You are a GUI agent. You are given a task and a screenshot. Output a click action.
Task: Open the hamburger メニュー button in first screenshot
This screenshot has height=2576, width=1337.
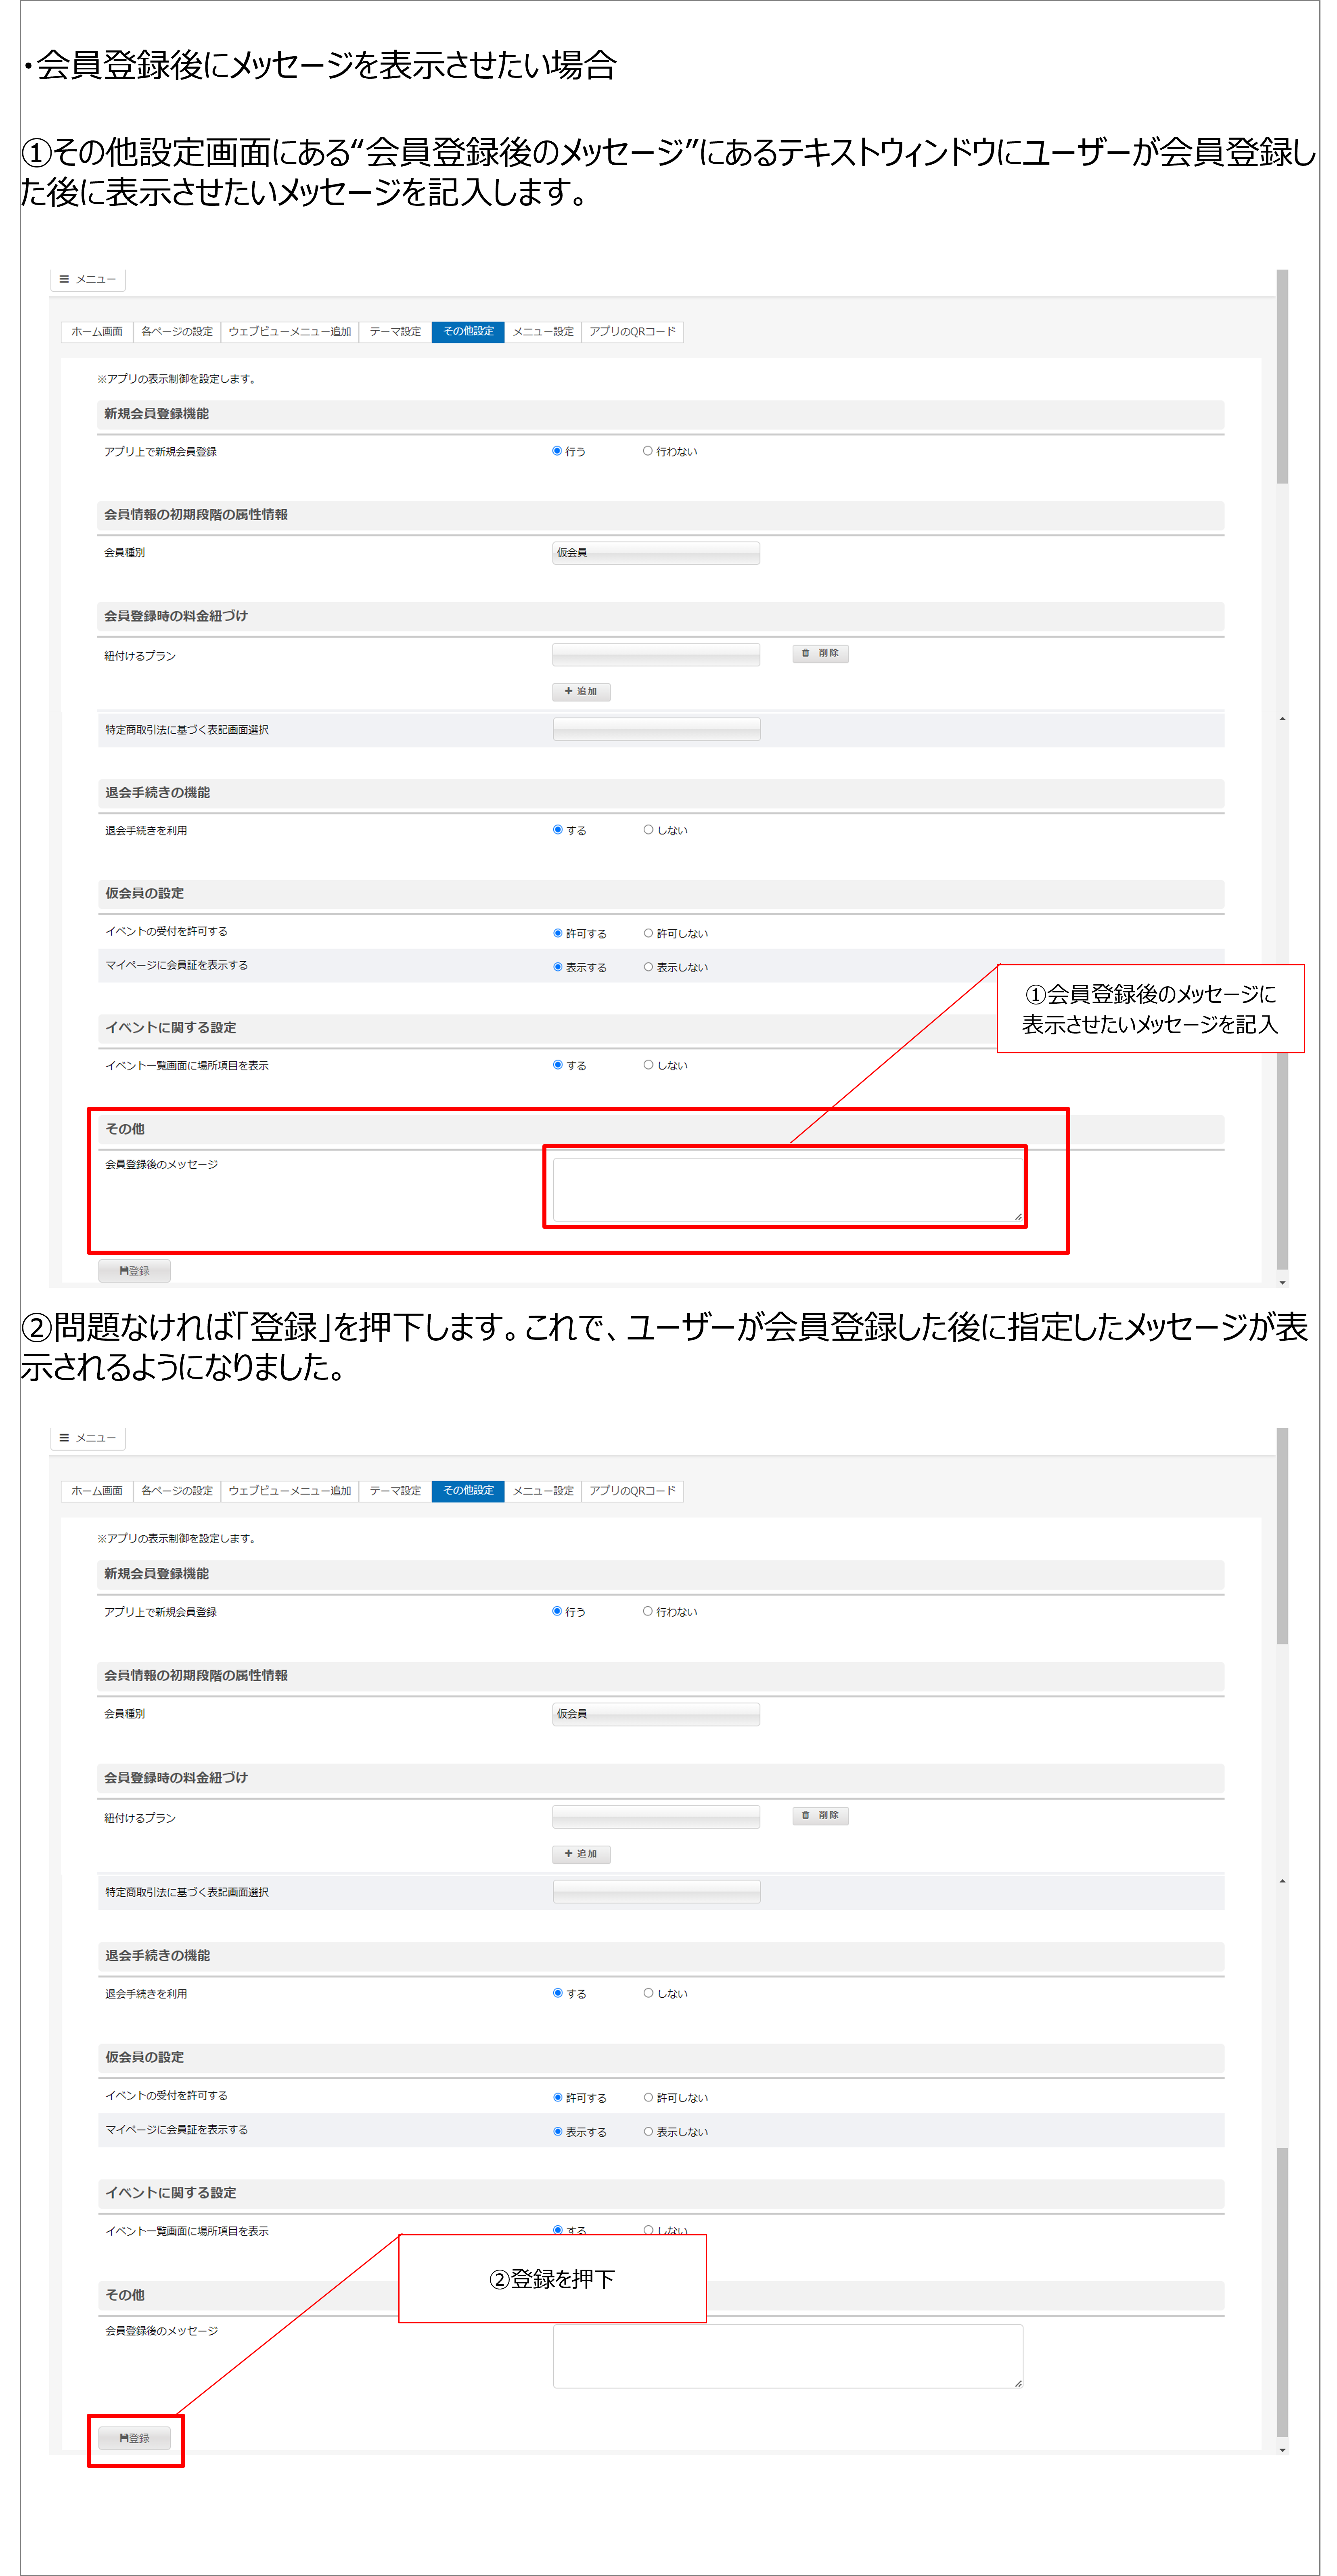pos(88,280)
